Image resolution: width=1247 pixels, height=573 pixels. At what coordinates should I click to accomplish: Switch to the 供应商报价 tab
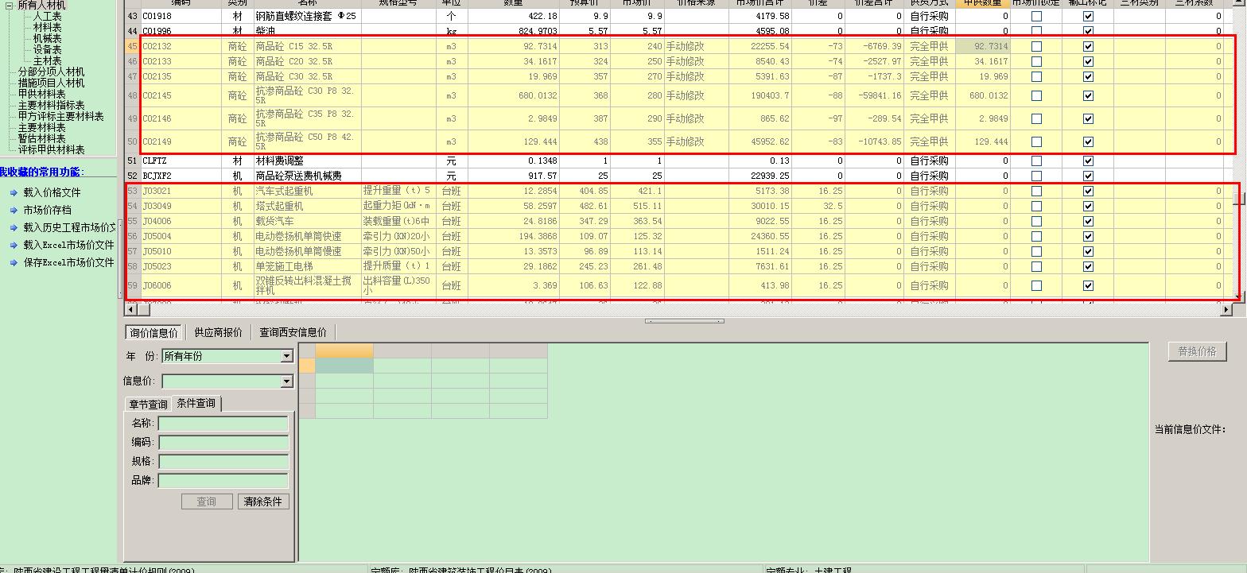tap(218, 332)
